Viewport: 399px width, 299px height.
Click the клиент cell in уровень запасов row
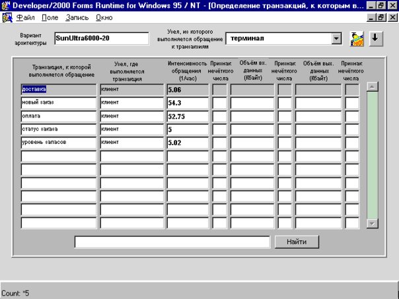click(x=132, y=143)
